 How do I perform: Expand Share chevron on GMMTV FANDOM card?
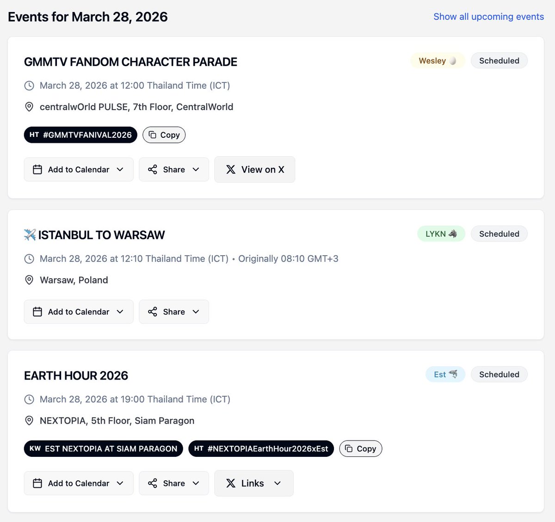[x=196, y=170]
